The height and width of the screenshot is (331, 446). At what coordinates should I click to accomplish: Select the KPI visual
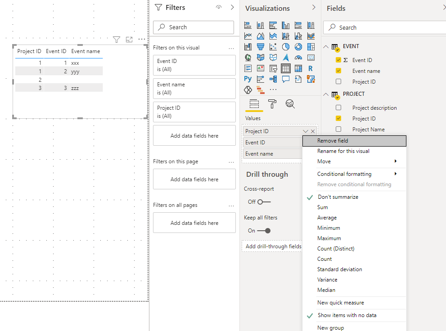(x=260, y=68)
